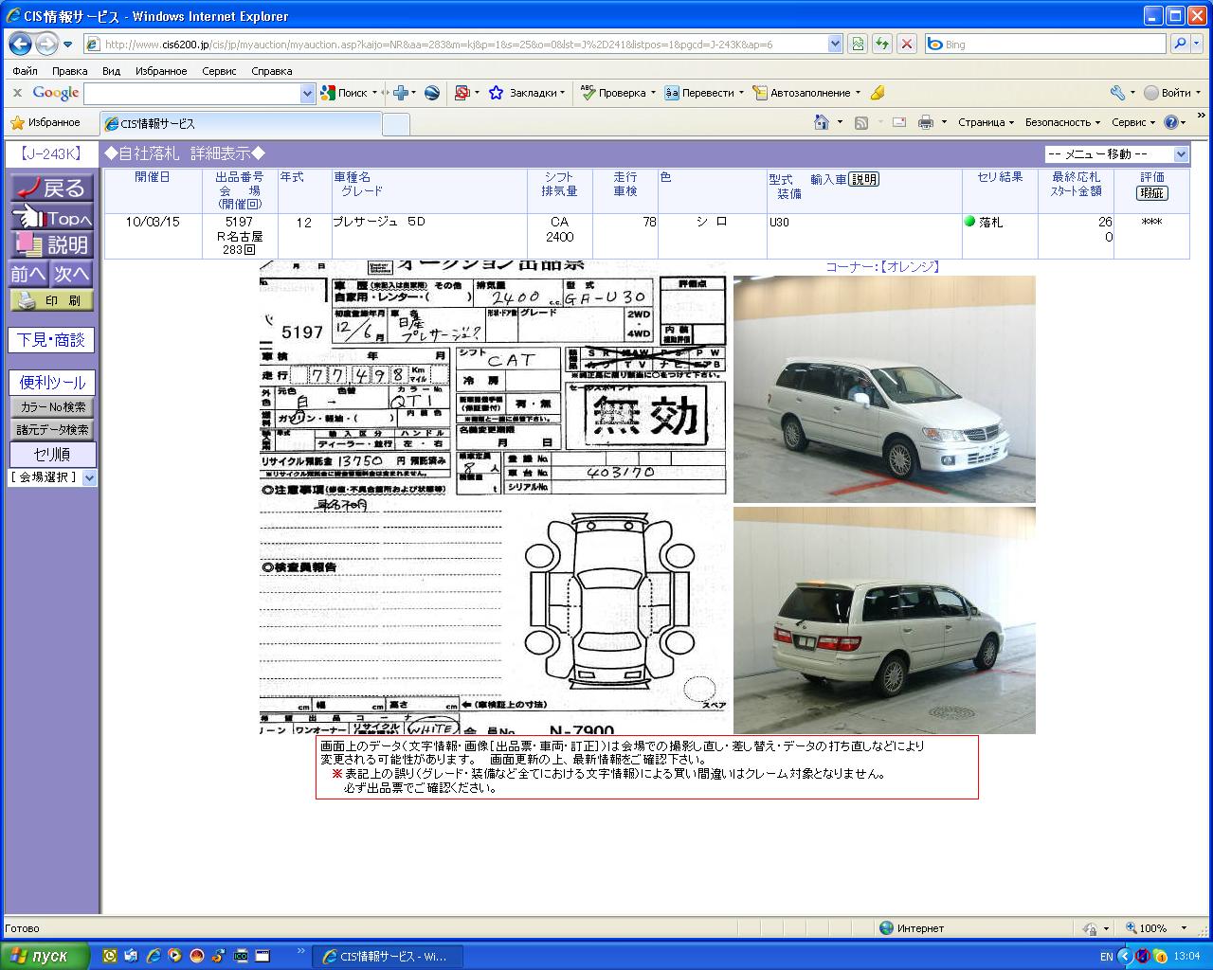Open the Help question mark icon
The image size is (1213, 970).
[1171, 122]
